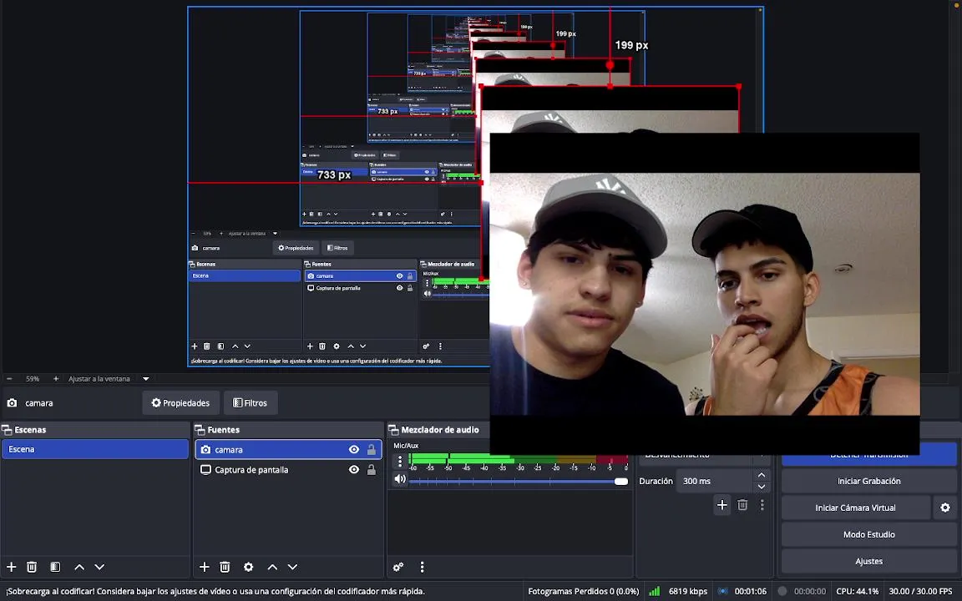962x601 pixels.
Task: Open transition properties three-dot menu
Action: click(762, 505)
